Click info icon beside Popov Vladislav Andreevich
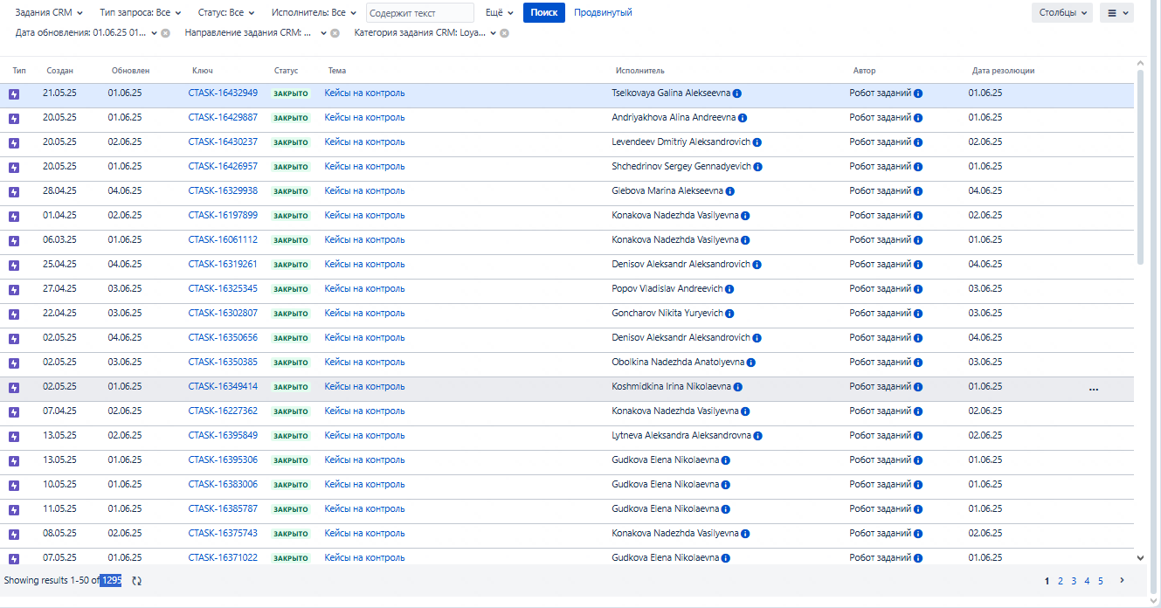Viewport: 1161px width, 608px height. coord(729,289)
